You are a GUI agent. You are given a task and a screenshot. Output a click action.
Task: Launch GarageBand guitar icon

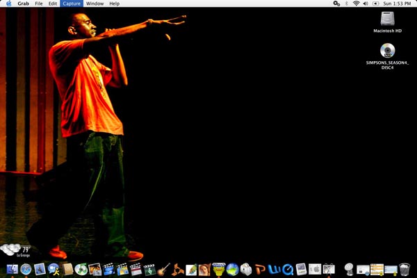point(163,270)
